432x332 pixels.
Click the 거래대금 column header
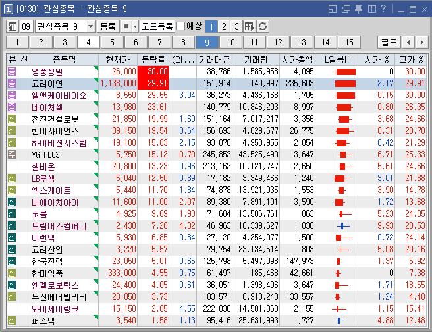tap(214, 59)
